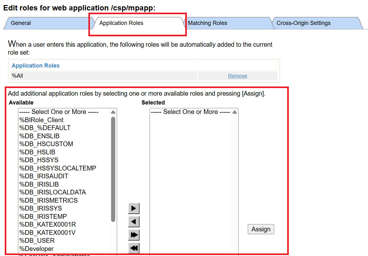
Task: Select %BIRole_Client in the Available list
Action: point(41,120)
